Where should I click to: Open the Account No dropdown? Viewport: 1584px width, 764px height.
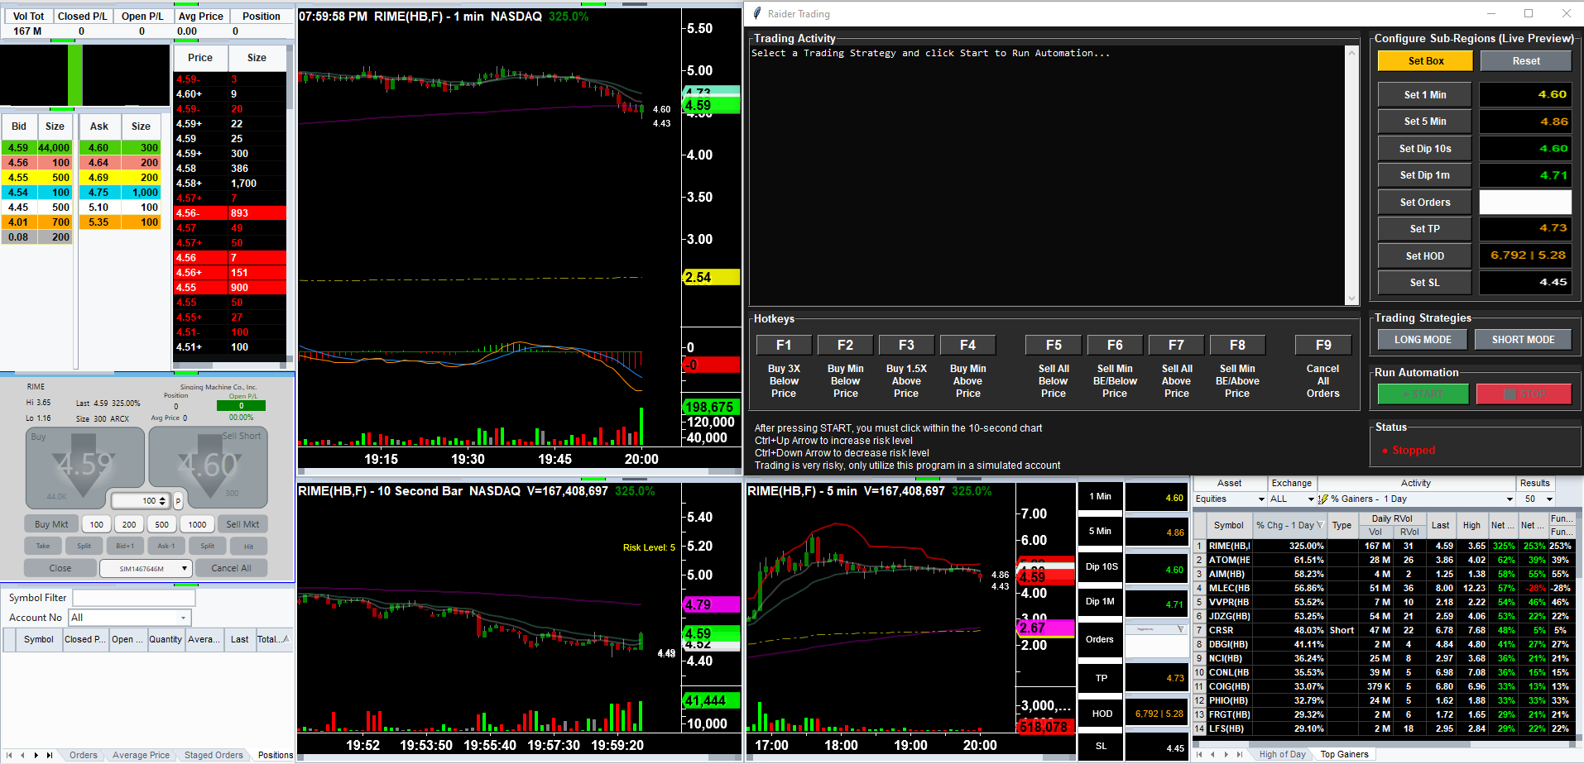(x=183, y=618)
